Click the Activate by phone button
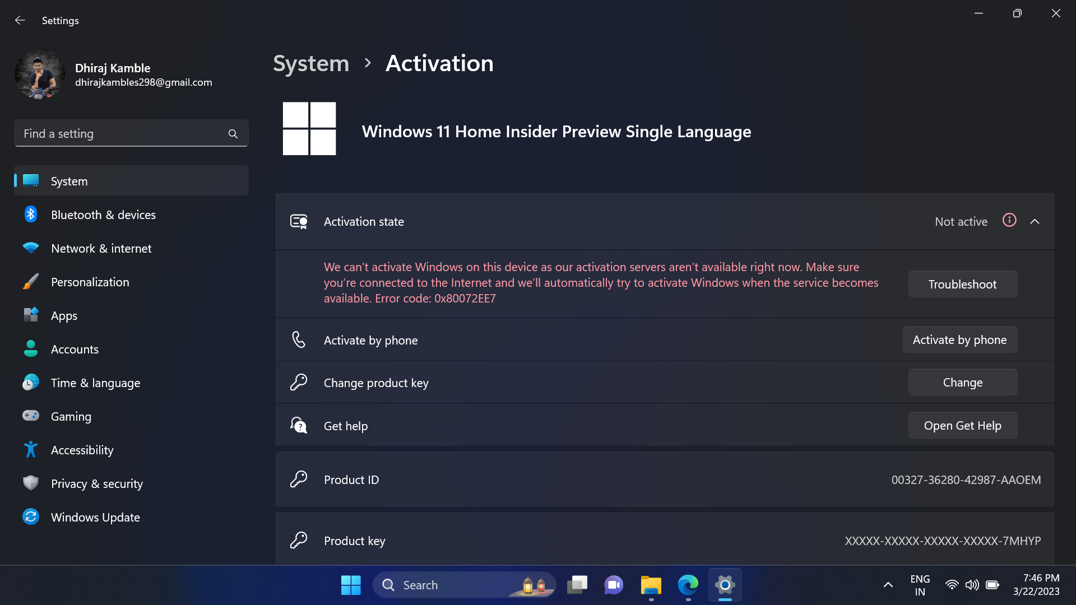 [959, 339]
